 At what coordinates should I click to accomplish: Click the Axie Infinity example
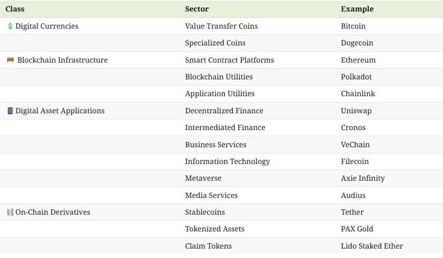[x=363, y=178]
